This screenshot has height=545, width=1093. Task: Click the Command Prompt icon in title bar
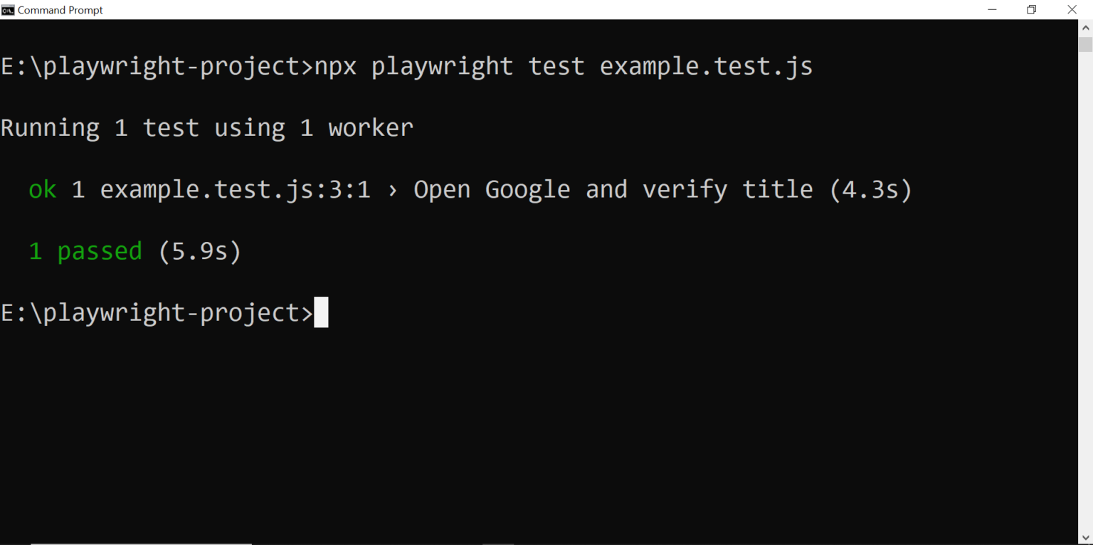point(9,9)
